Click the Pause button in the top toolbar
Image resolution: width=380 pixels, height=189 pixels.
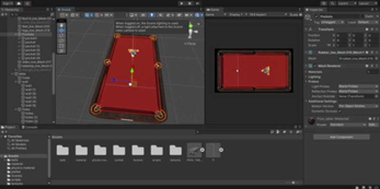190,3
